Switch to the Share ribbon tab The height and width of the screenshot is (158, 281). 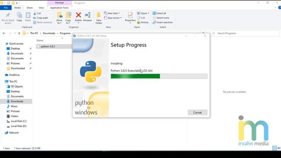click(x=29, y=8)
